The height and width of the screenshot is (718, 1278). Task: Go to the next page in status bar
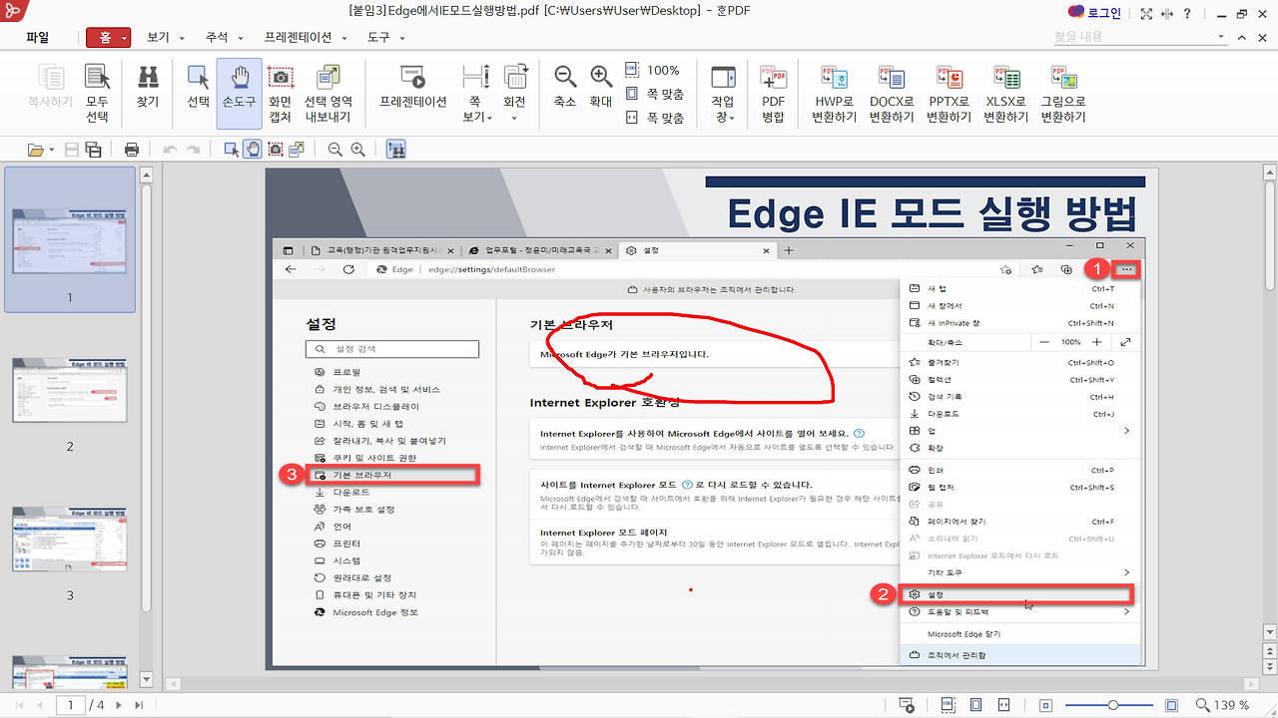[x=119, y=705]
